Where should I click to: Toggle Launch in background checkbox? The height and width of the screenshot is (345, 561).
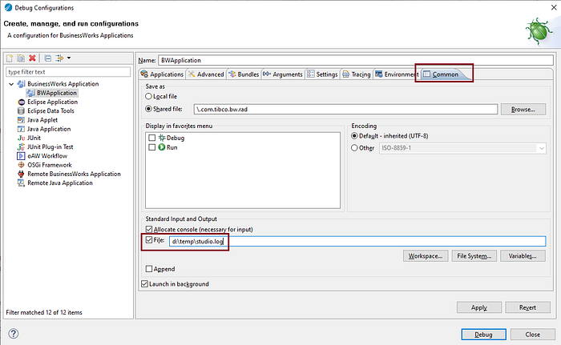(x=144, y=284)
